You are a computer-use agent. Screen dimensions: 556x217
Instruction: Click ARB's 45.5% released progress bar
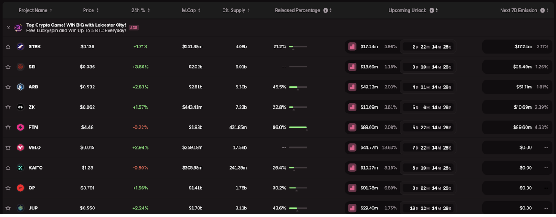pyautogui.click(x=298, y=87)
